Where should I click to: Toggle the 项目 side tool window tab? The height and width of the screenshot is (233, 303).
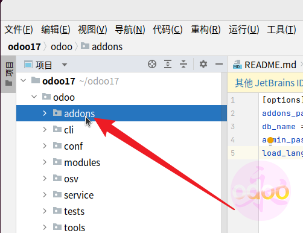pyautogui.click(x=9, y=74)
